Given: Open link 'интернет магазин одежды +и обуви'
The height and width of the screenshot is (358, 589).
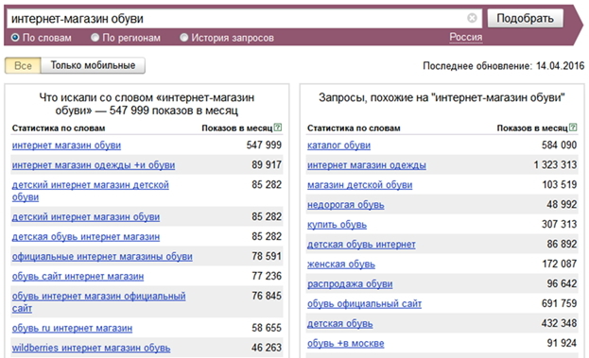Looking at the screenshot, I should click(94, 165).
